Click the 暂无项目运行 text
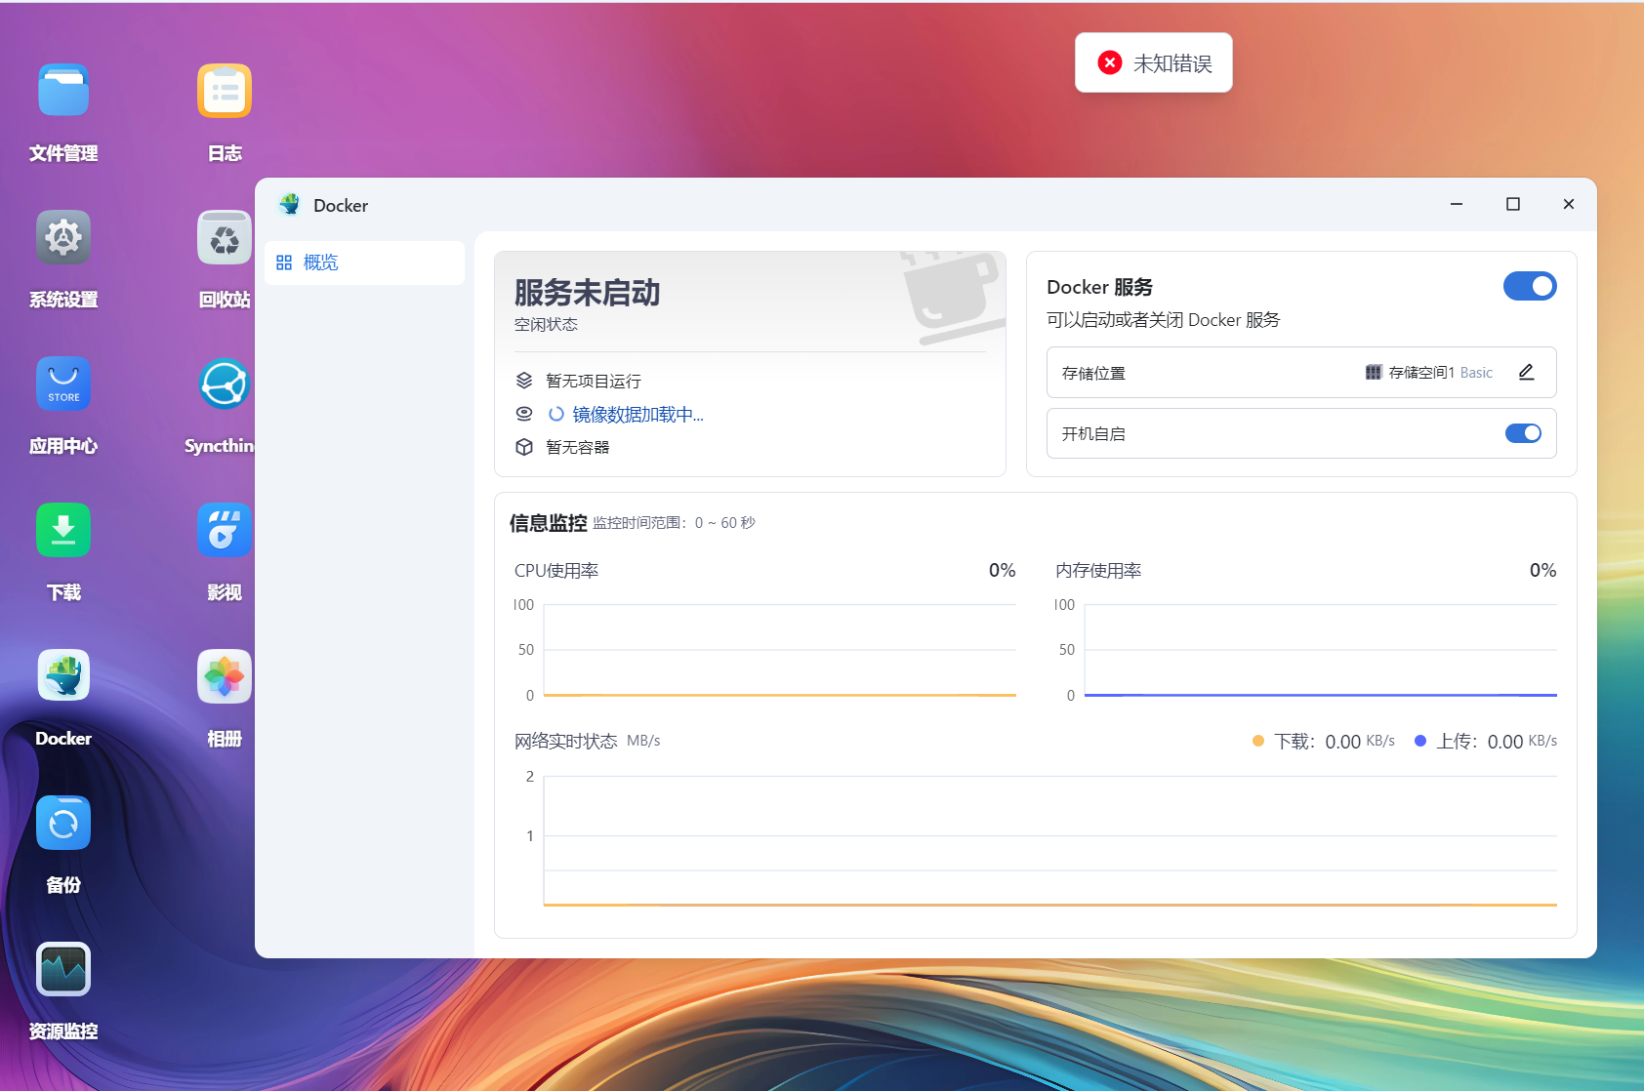Viewport: 1644px width, 1091px height. tap(594, 381)
